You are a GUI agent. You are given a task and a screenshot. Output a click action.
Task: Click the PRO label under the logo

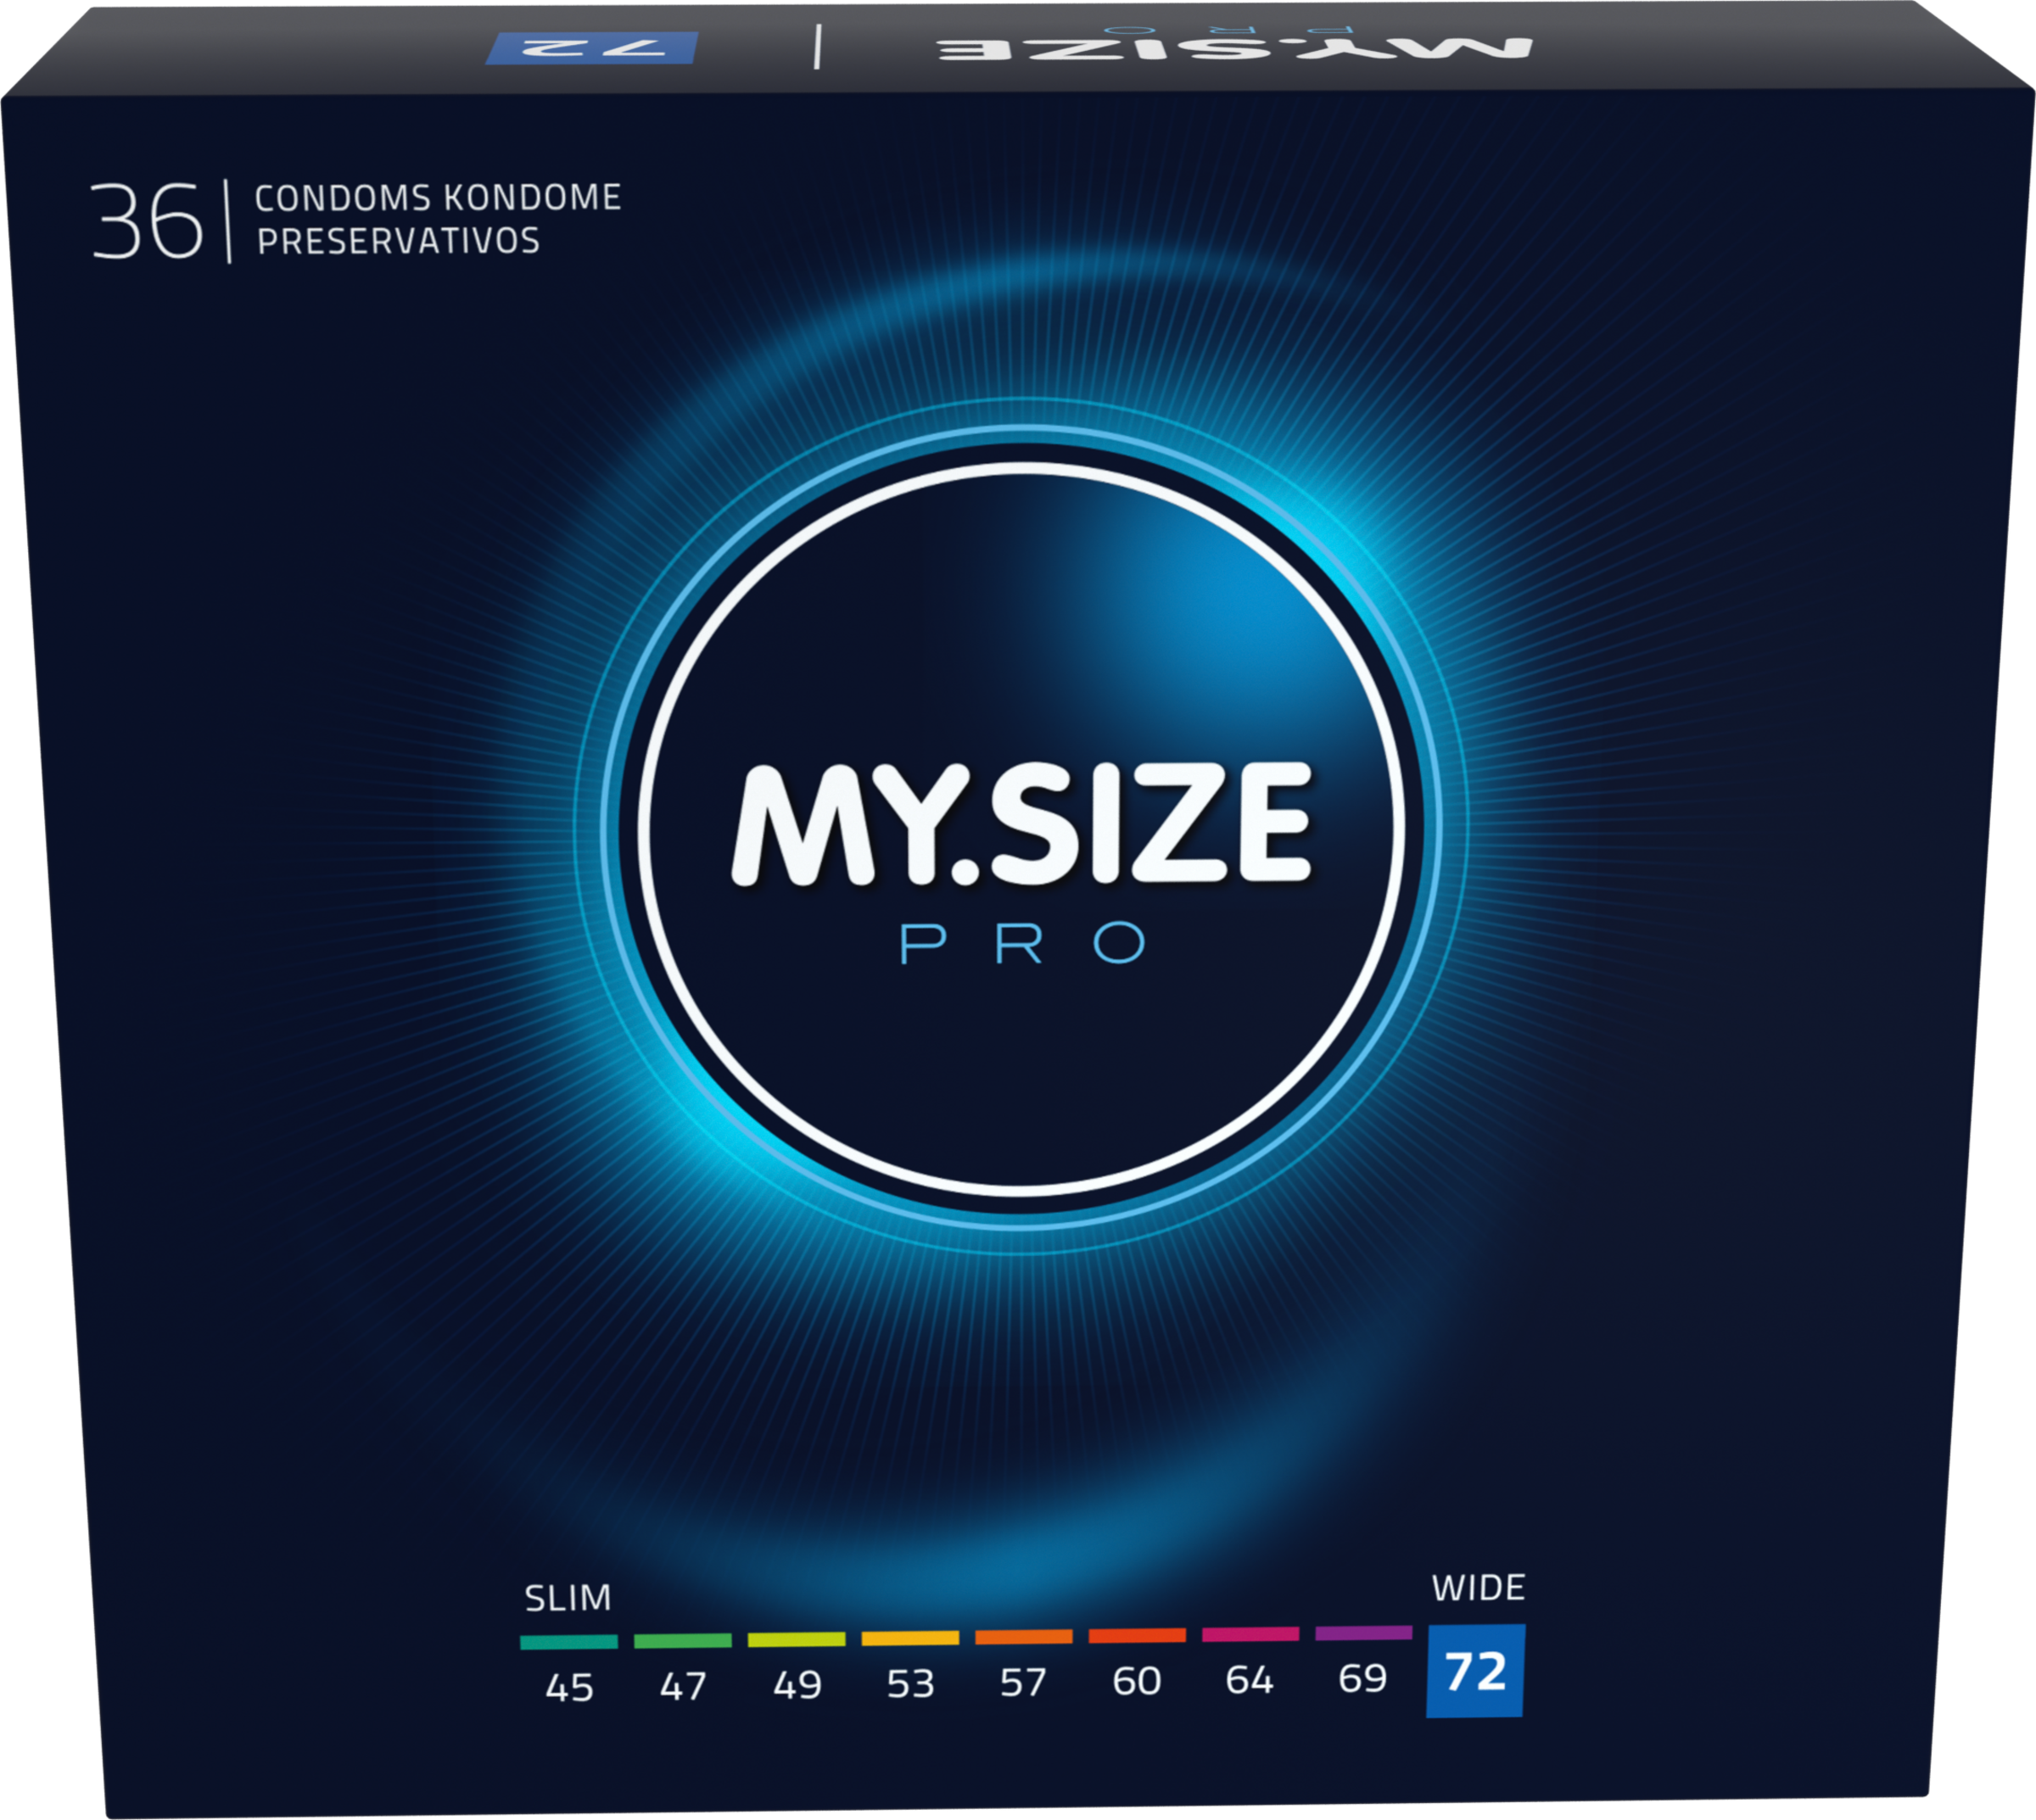(x=1021, y=944)
